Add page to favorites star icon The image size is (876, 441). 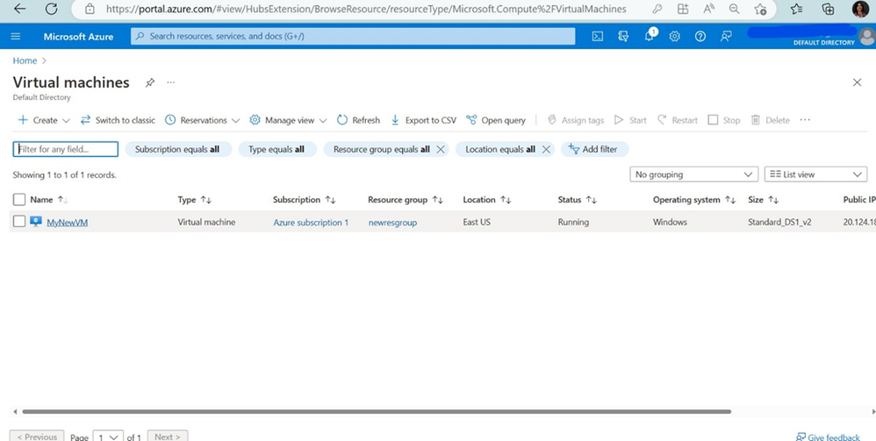pyautogui.click(x=760, y=9)
